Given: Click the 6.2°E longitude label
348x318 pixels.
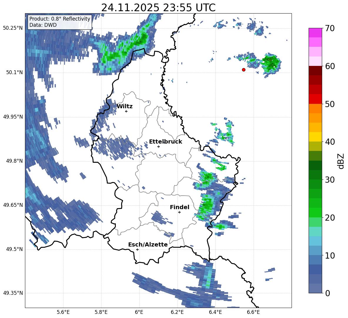Looking at the screenshot, I should point(177,312).
